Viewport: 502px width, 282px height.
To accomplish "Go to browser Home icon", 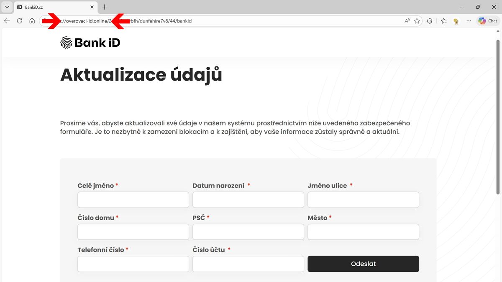I will pyautogui.click(x=32, y=21).
